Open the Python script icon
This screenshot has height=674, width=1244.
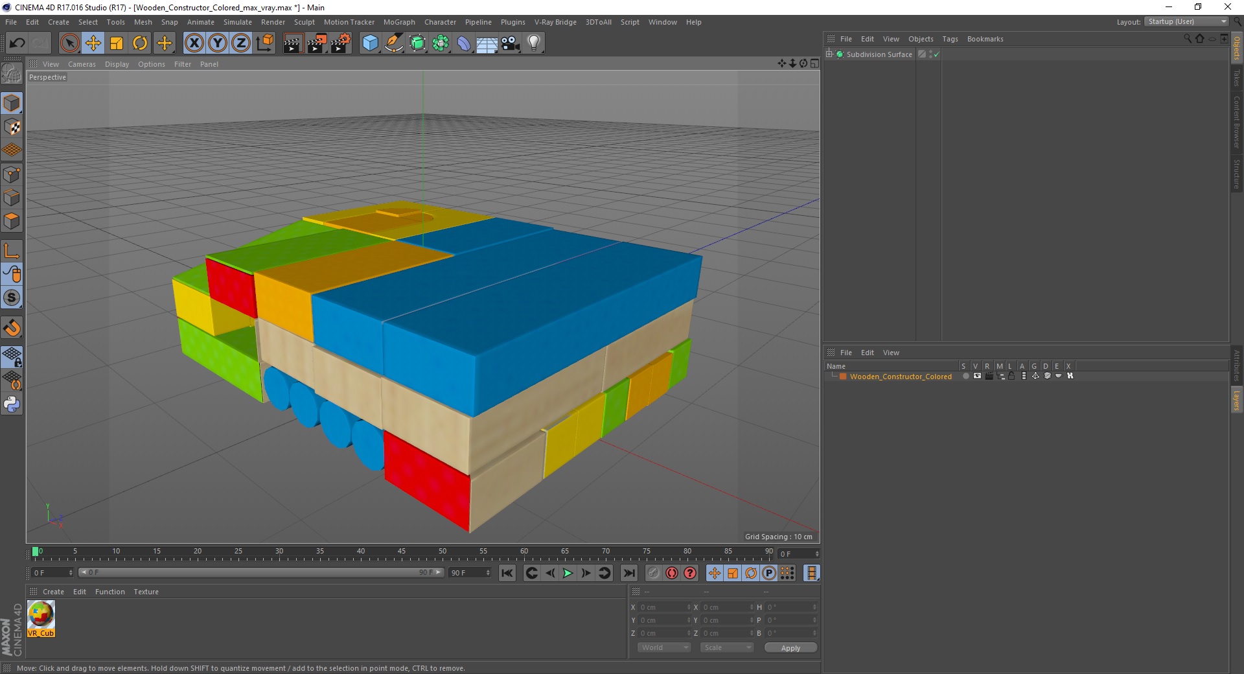12,404
